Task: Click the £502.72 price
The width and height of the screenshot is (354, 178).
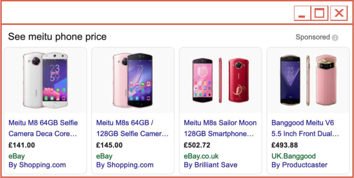Action: point(197,145)
